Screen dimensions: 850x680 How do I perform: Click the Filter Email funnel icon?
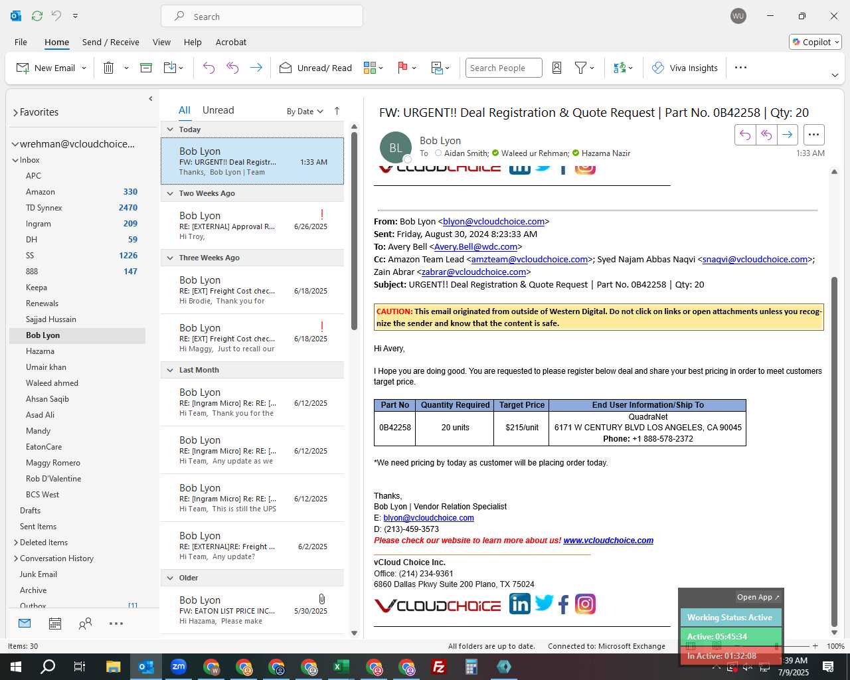point(580,68)
